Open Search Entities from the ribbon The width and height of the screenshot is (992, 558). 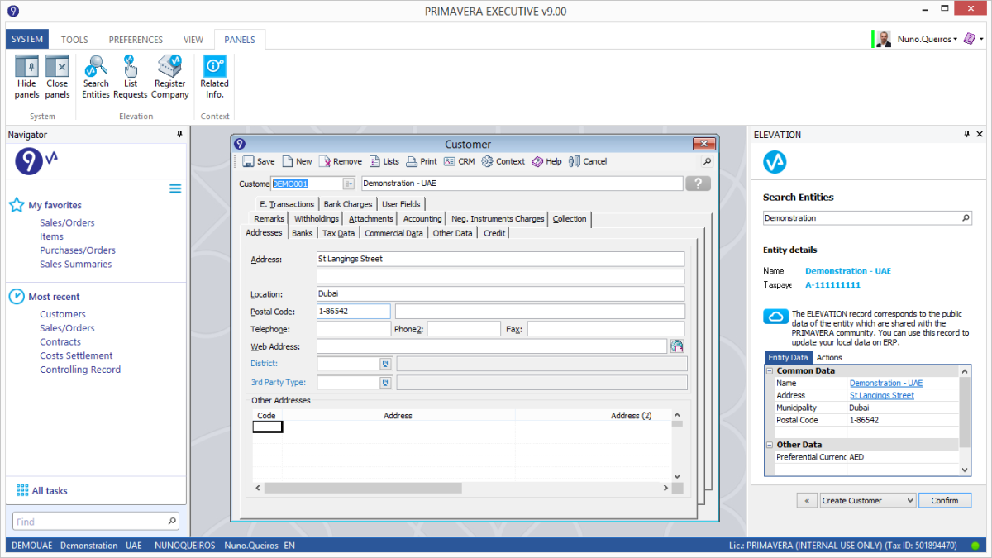[96, 77]
